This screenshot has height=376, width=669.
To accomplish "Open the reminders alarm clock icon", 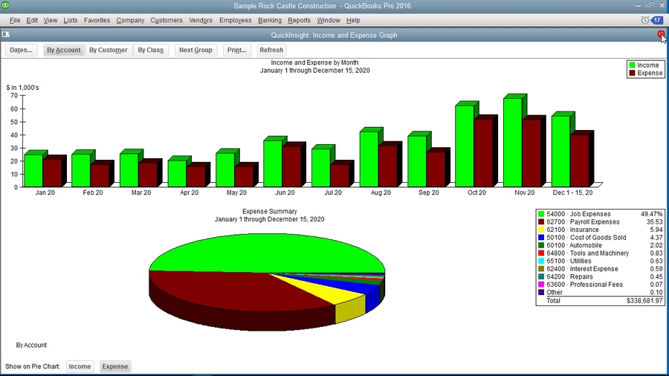I will [x=644, y=20].
